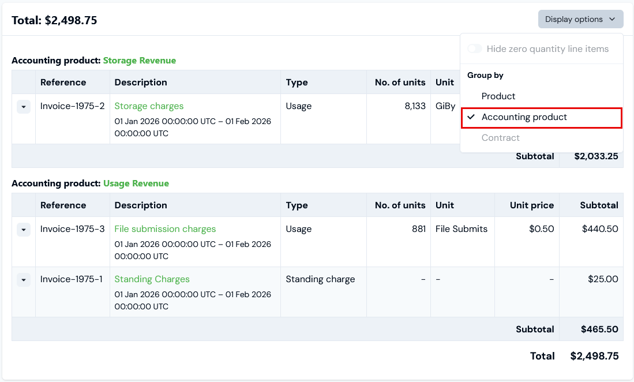Open the Storage Revenue accounting product link
Viewport: 634px width, 382px height.
[x=140, y=61]
